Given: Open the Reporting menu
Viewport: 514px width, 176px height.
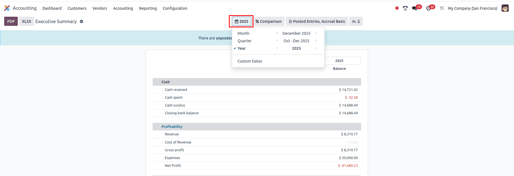Looking at the screenshot, I should pos(148,8).
